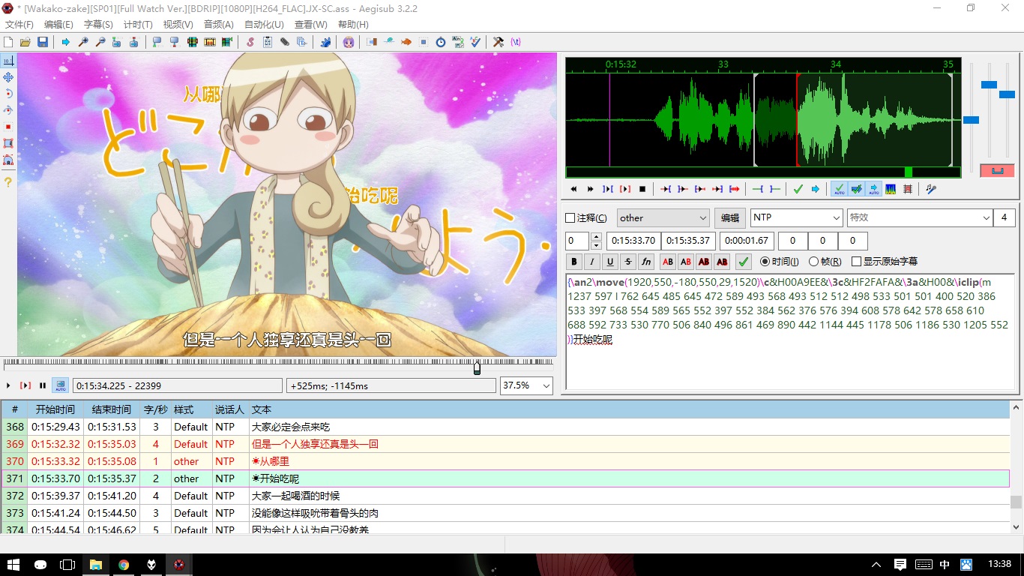Open Properties clipboard icon in toolbar

pos(268,42)
